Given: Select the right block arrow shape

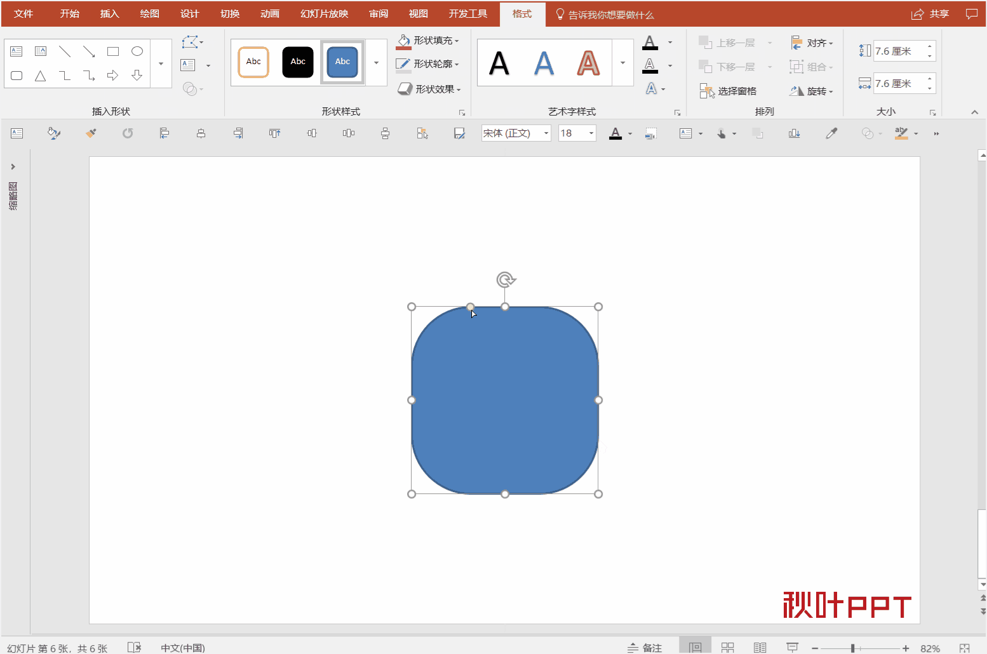Looking at the screenshot, I should click(113, 76).
